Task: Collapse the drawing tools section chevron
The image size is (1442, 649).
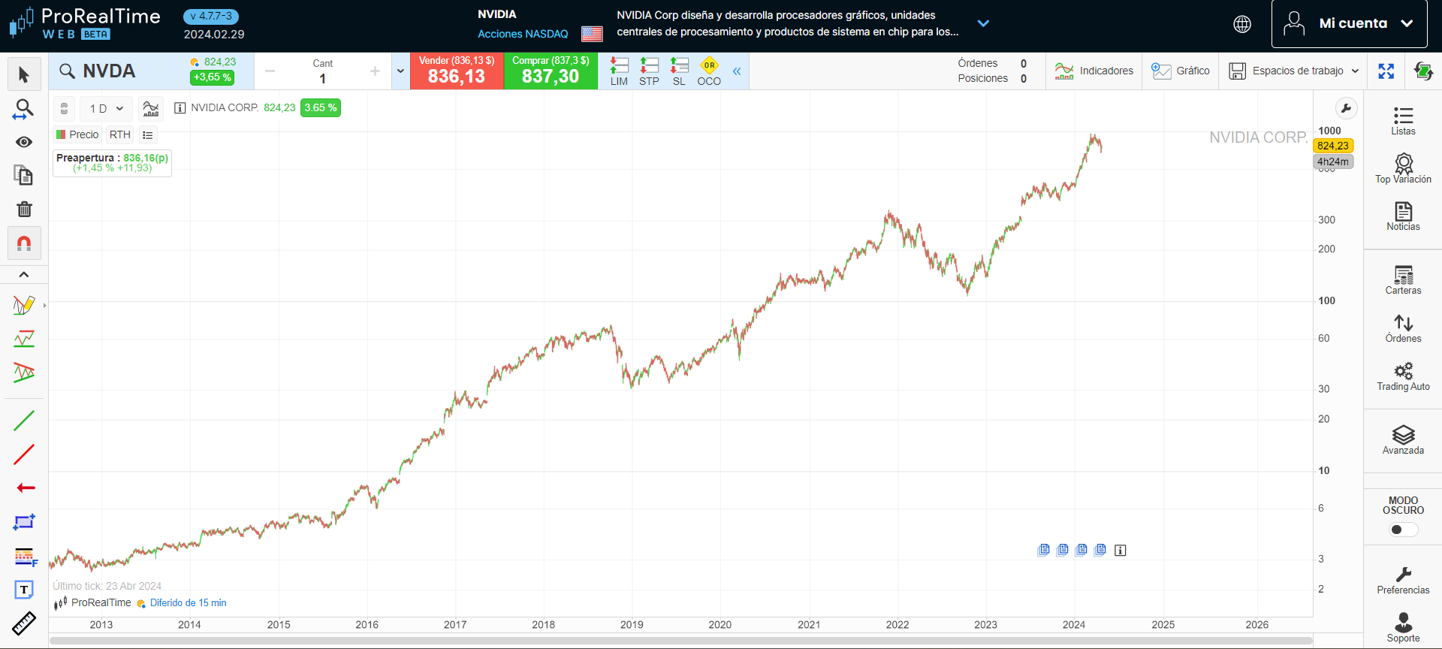Action: tap(24, 274)
